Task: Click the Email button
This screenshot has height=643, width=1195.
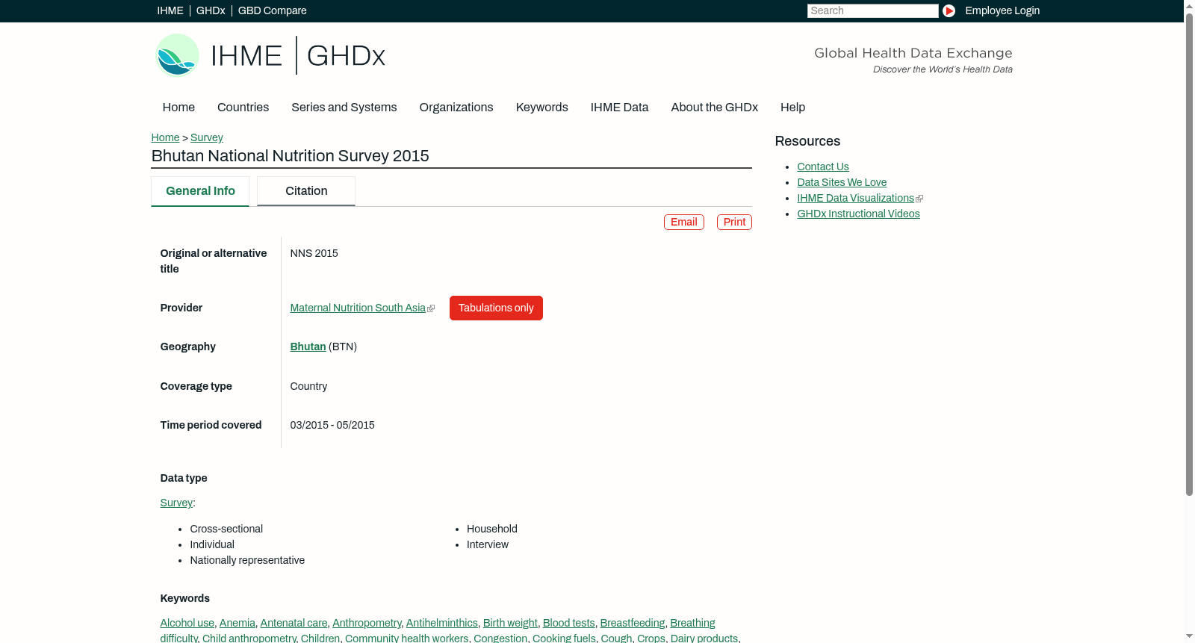Action: click(684, 222)
